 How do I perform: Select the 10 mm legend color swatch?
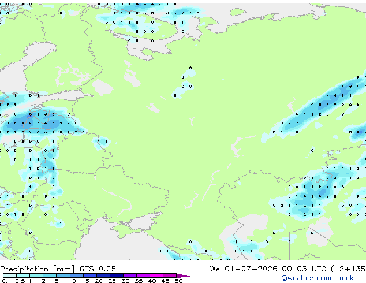[x=76, y=275]
